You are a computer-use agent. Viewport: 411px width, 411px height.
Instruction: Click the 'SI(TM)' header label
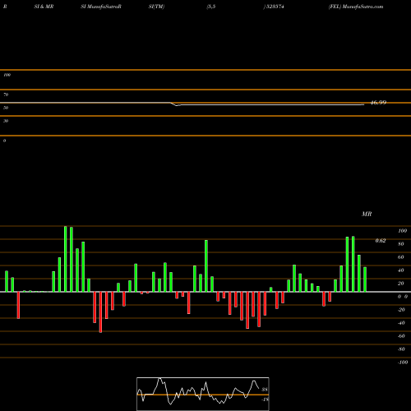(x=156, y=7)
